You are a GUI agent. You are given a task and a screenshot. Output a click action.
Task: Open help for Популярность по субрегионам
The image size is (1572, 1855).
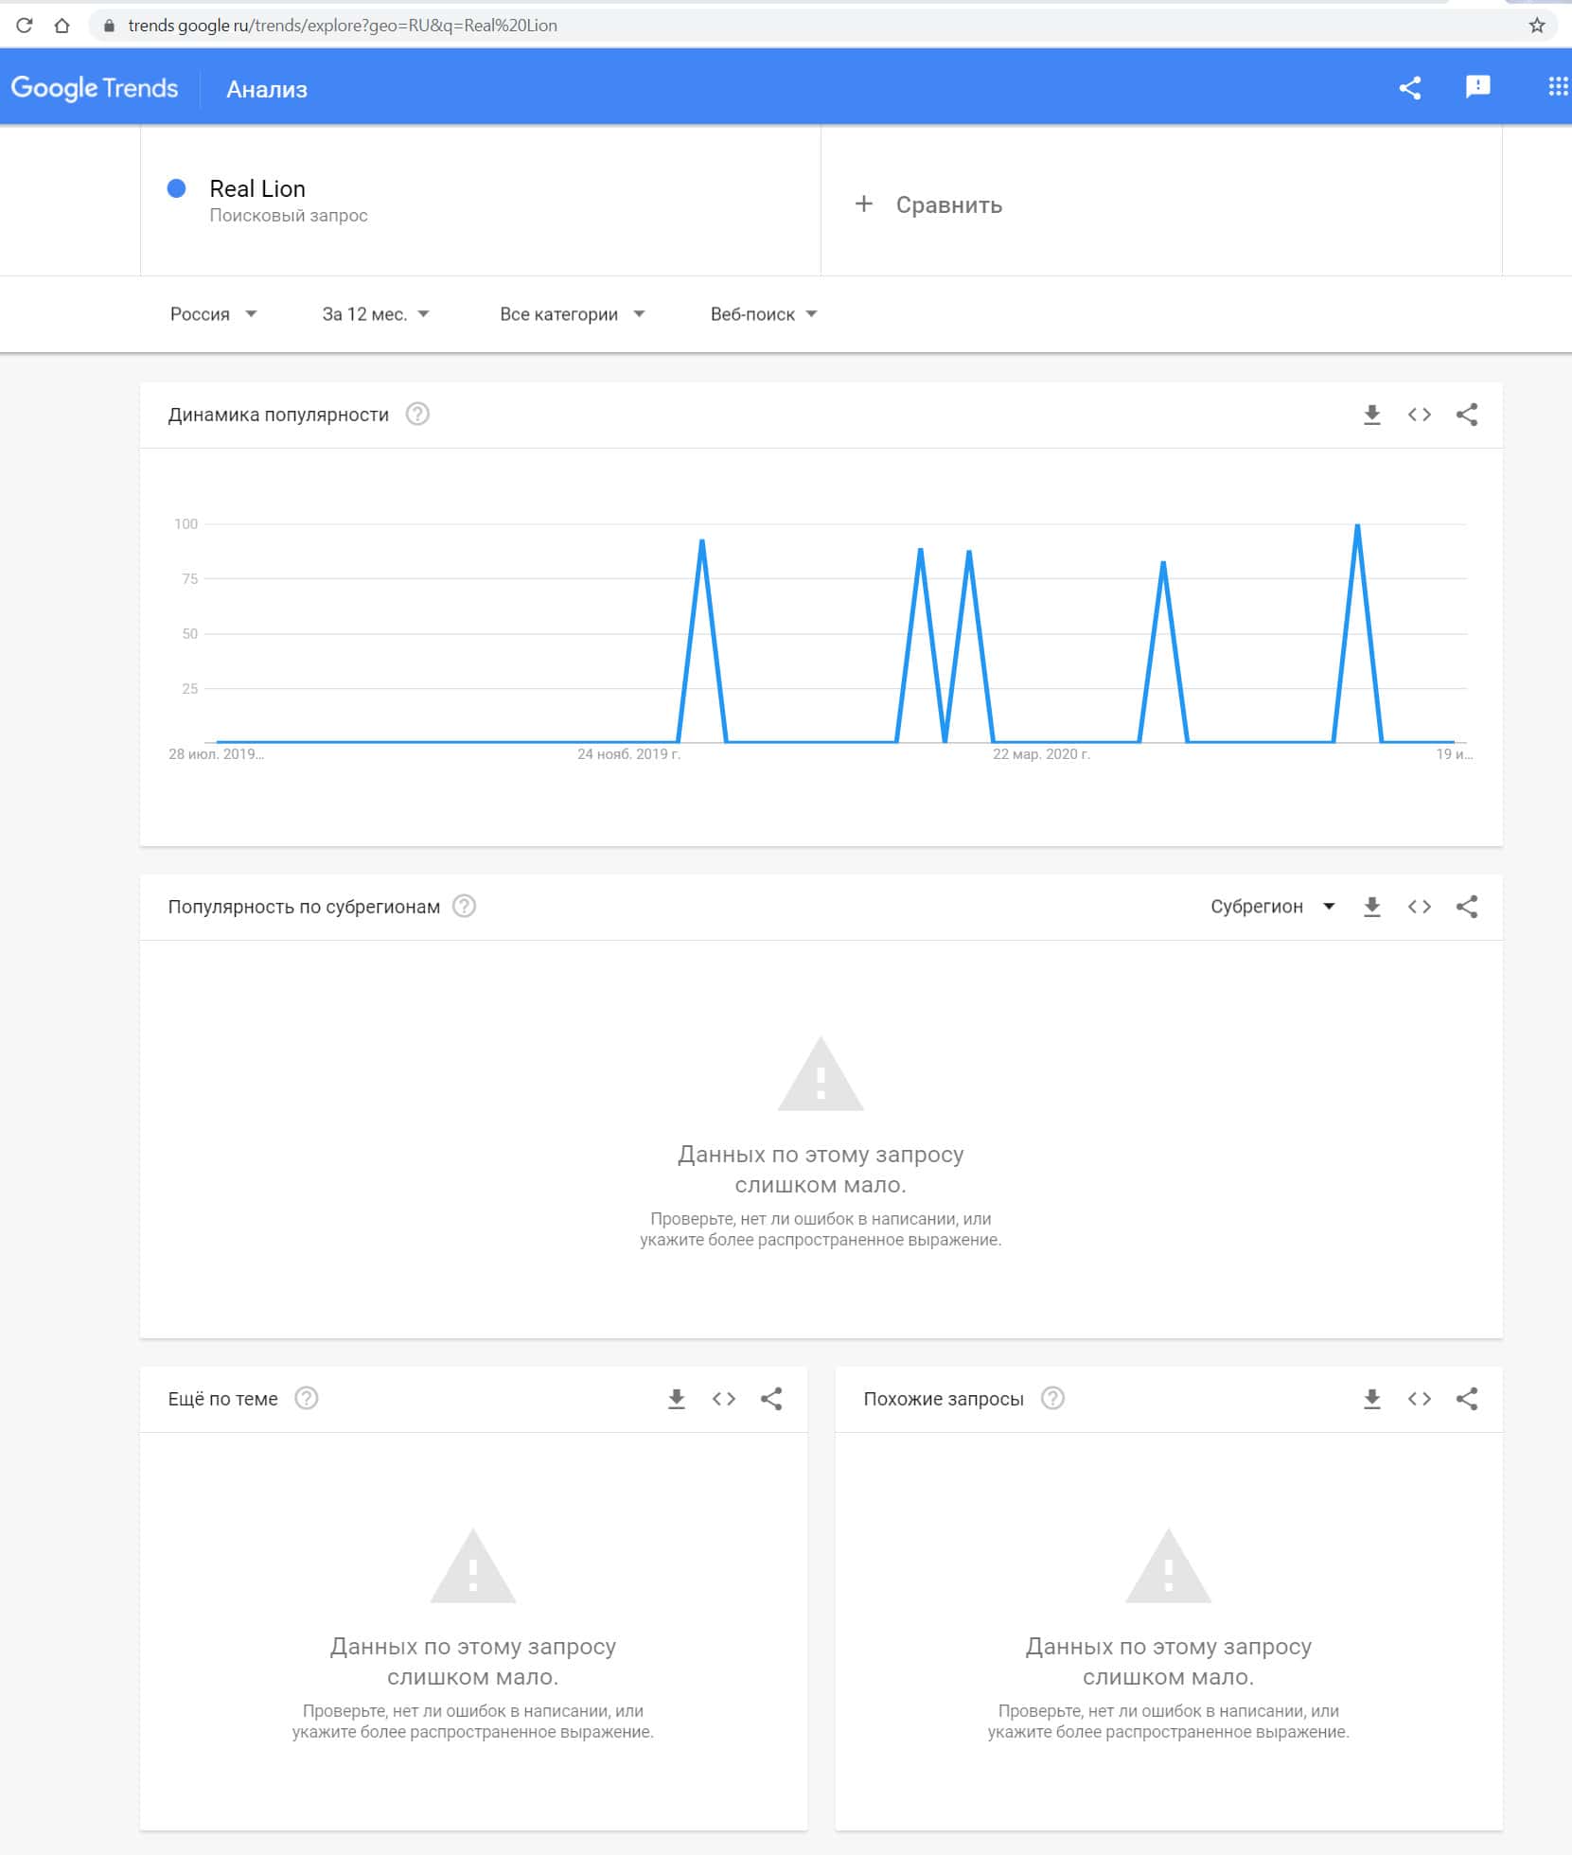(464, 907)
